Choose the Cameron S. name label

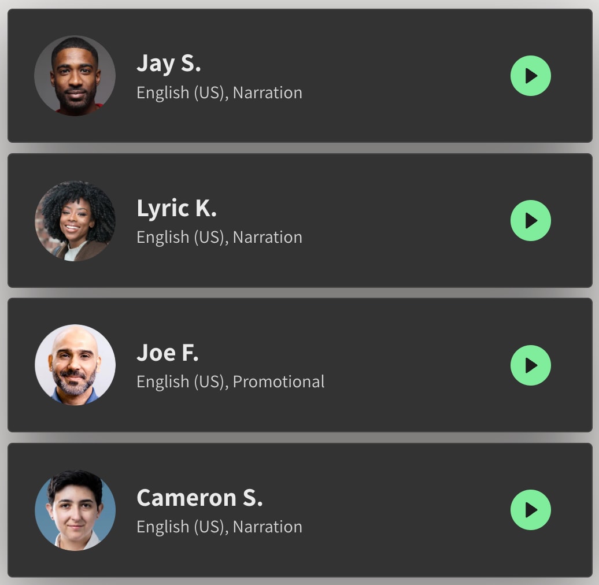pos(199,498)
